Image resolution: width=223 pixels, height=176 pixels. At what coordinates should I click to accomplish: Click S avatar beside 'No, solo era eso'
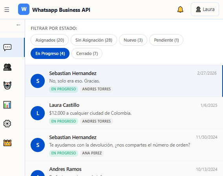point(38,81)
